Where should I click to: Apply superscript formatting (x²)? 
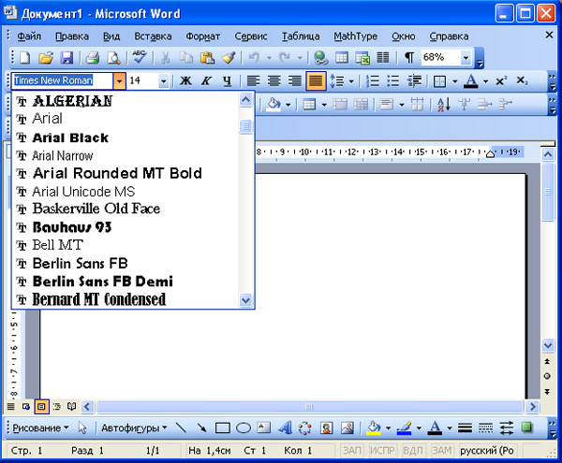point(501,80)
